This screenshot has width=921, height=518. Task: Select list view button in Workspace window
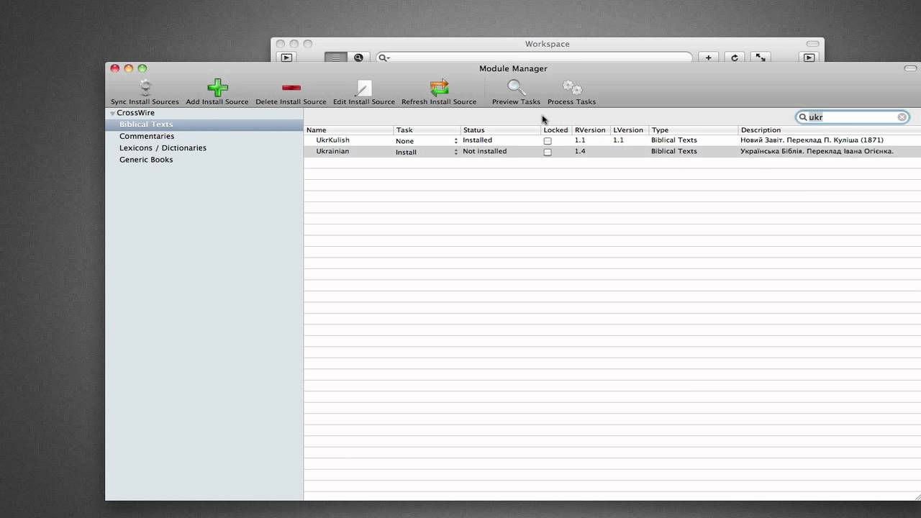coord(336,58)
